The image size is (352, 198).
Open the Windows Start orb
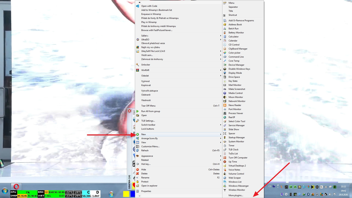tap(5, 191)
